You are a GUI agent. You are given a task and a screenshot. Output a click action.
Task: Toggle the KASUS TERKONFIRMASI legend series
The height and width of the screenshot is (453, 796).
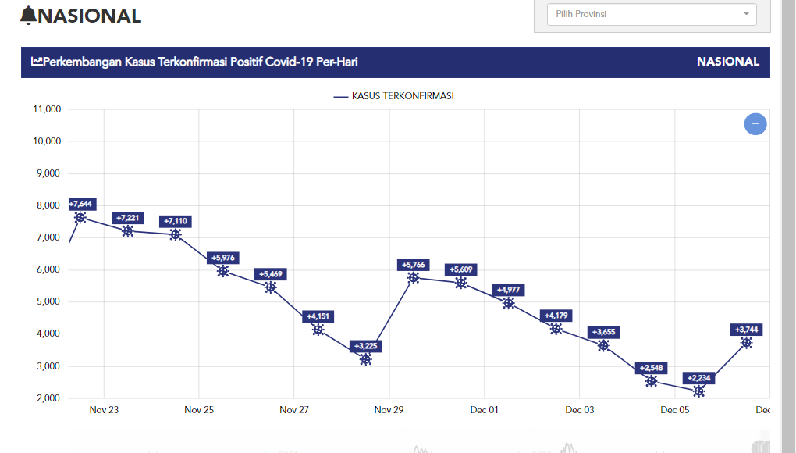point(394,96)
